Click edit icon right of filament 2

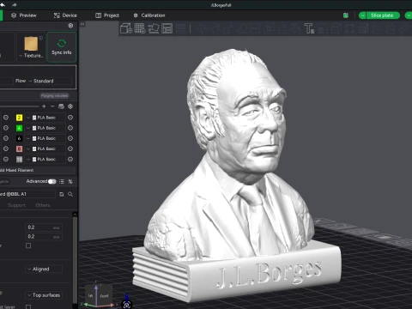[x=70, y=118]
